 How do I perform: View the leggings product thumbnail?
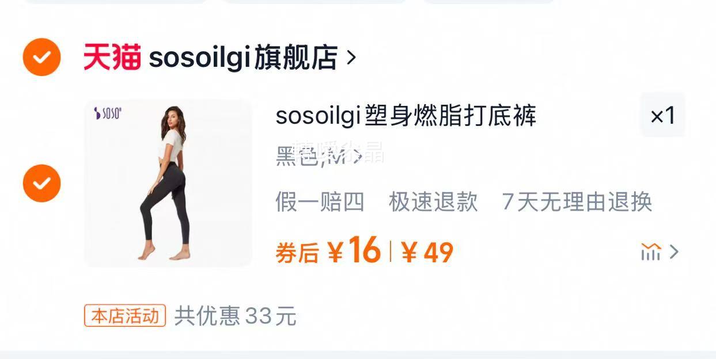[x=168, y=183]
